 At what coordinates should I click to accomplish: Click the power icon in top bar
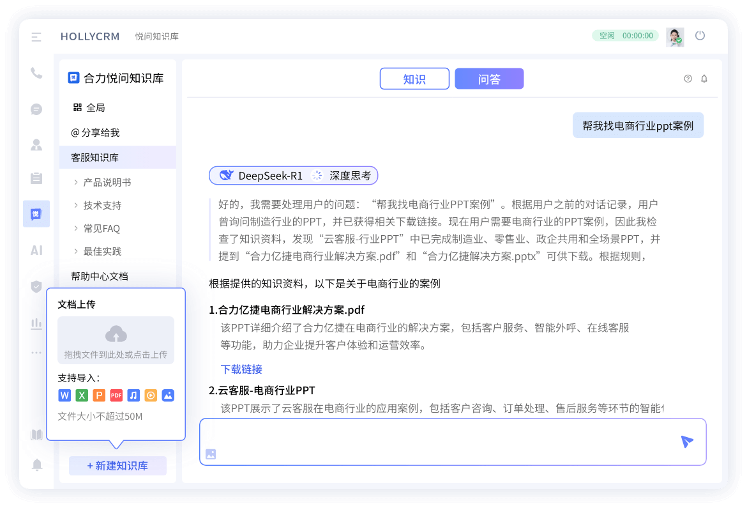click(x=700, y=36)
